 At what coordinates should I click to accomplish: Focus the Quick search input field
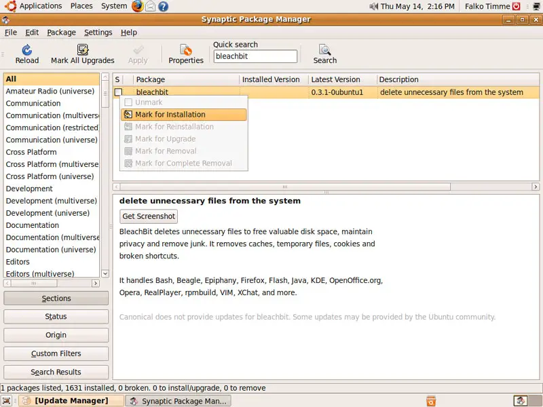255,56
